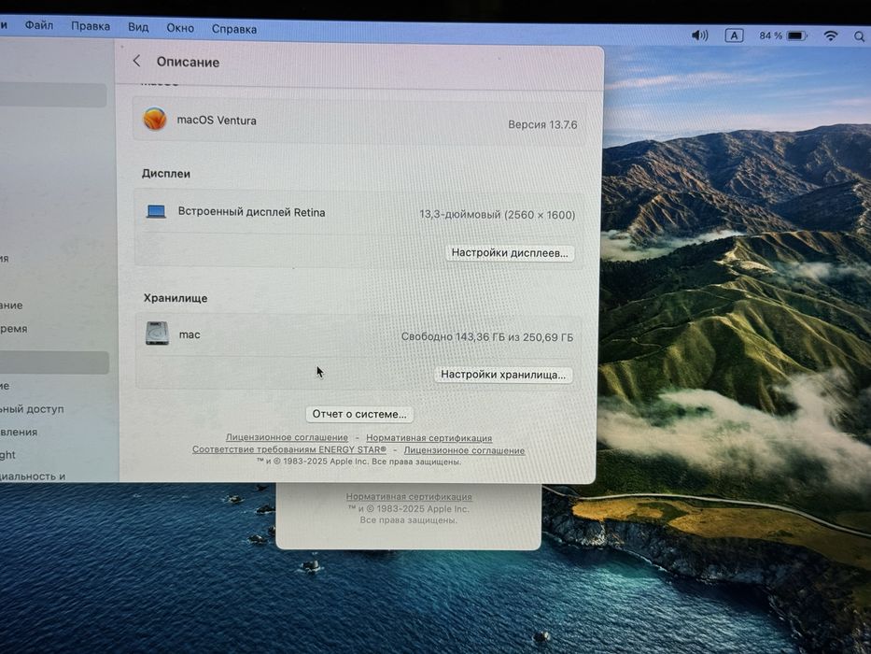Viewport: 871px width, 654px height.
Task: Click Встроенный дисплей Retina label
Action: tap(252, 212)
